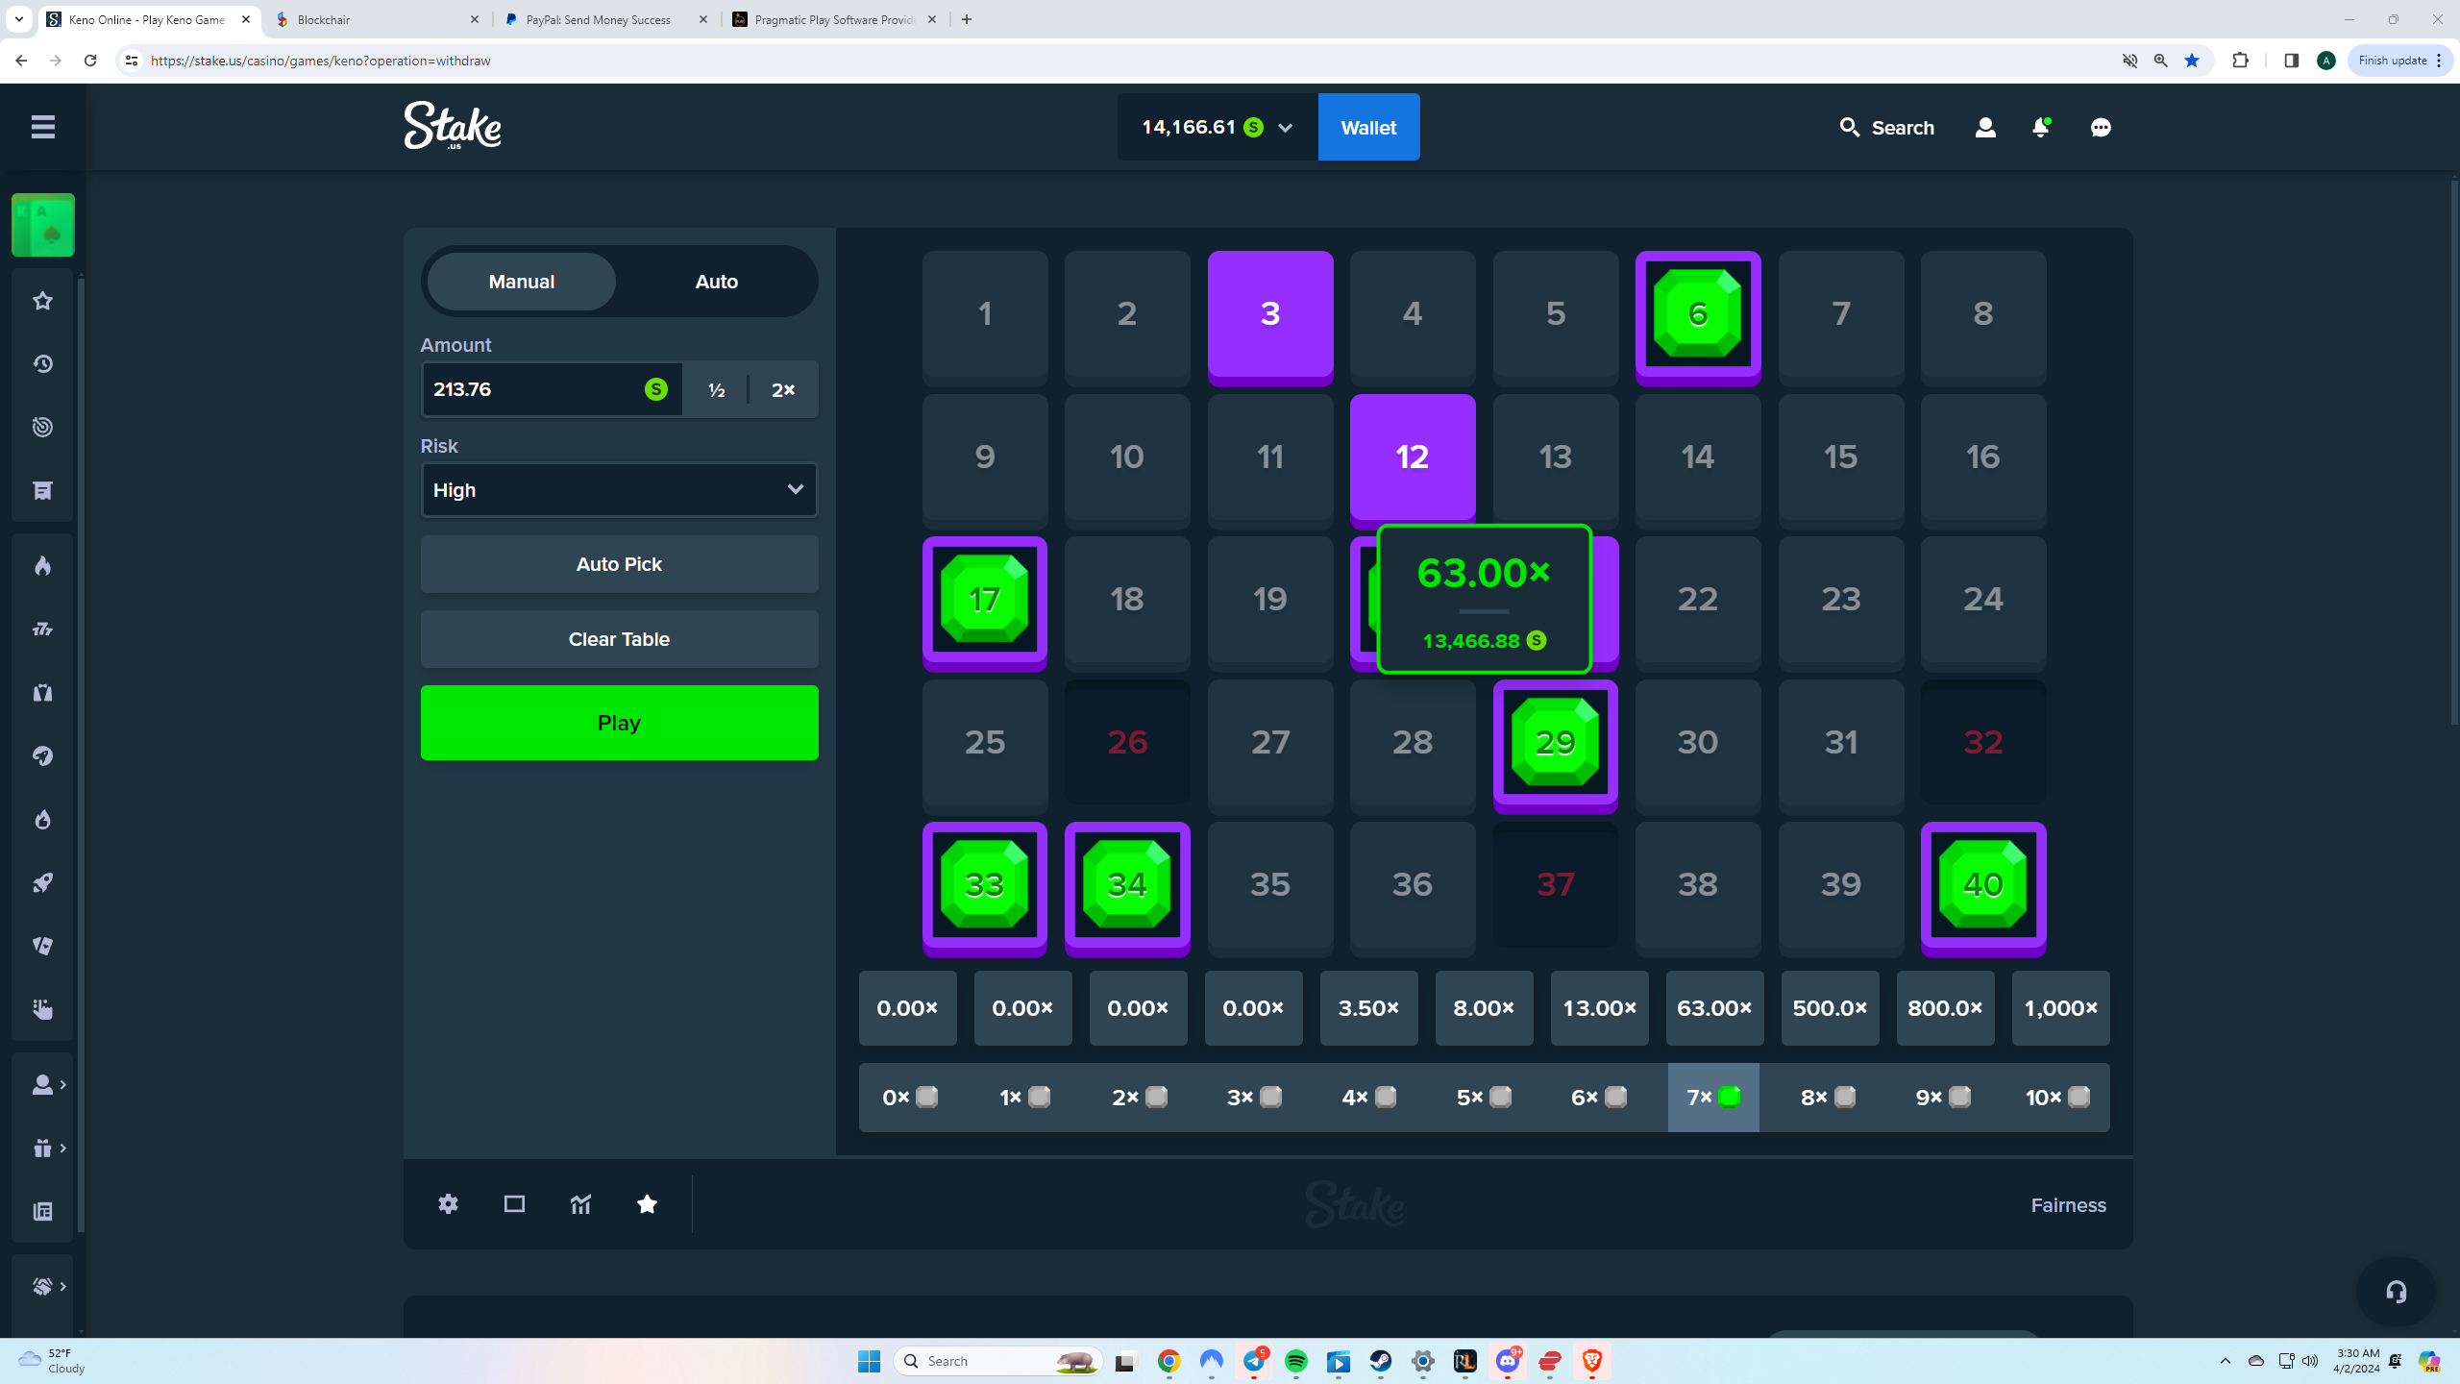
Task: Click the browser address bar URL
Action: (321, 61)
